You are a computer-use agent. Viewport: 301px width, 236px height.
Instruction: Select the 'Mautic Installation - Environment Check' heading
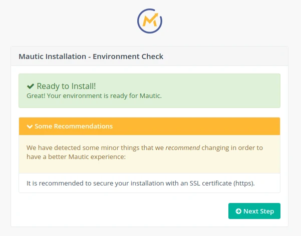91,56
